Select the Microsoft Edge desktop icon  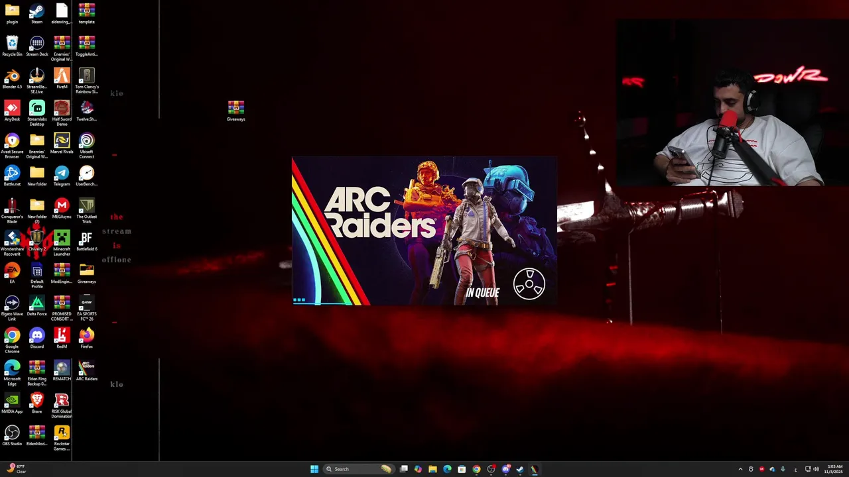coord(12,372)
